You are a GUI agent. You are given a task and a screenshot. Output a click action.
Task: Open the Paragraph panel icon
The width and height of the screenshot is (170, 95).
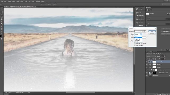point(137,25)
